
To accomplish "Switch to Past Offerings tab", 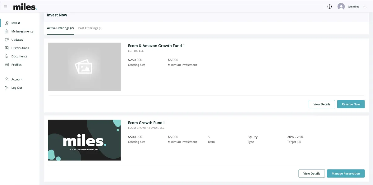I will click(x=90, y=28).
